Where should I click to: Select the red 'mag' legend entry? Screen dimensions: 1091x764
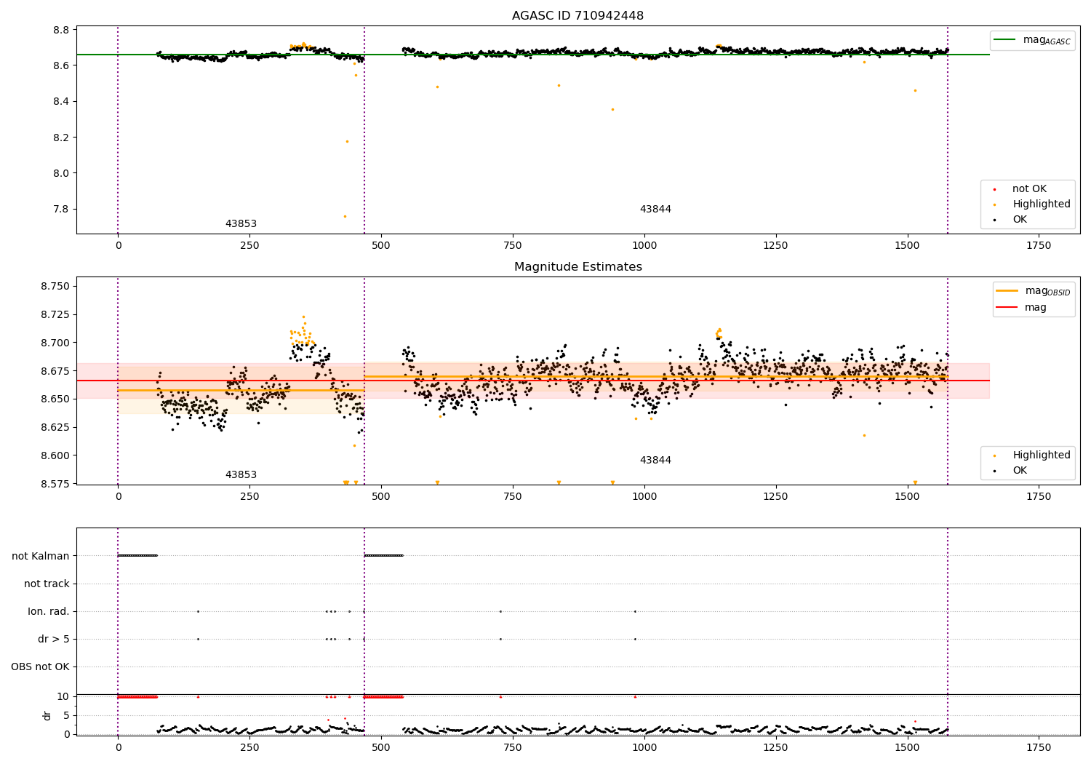click(x=1022, y=307)
